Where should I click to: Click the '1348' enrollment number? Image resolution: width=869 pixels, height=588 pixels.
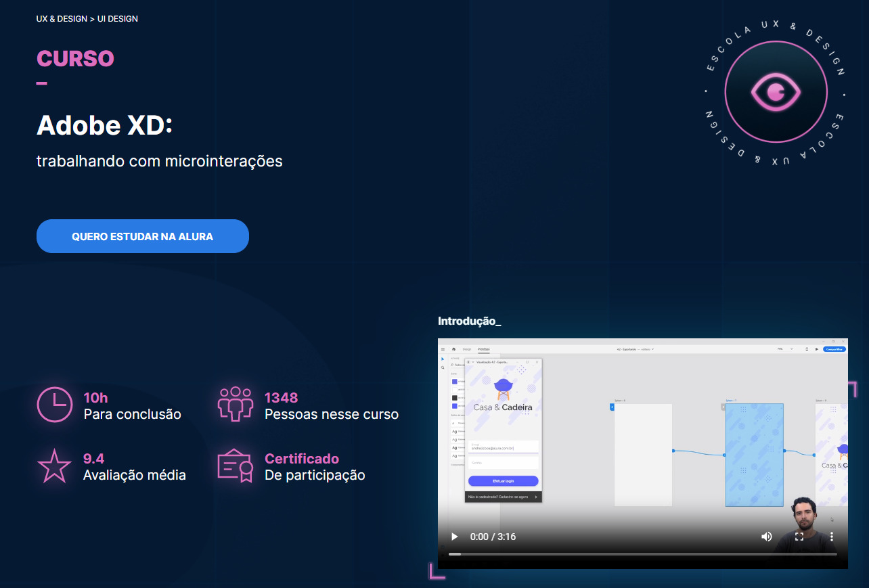click(282, 397)
